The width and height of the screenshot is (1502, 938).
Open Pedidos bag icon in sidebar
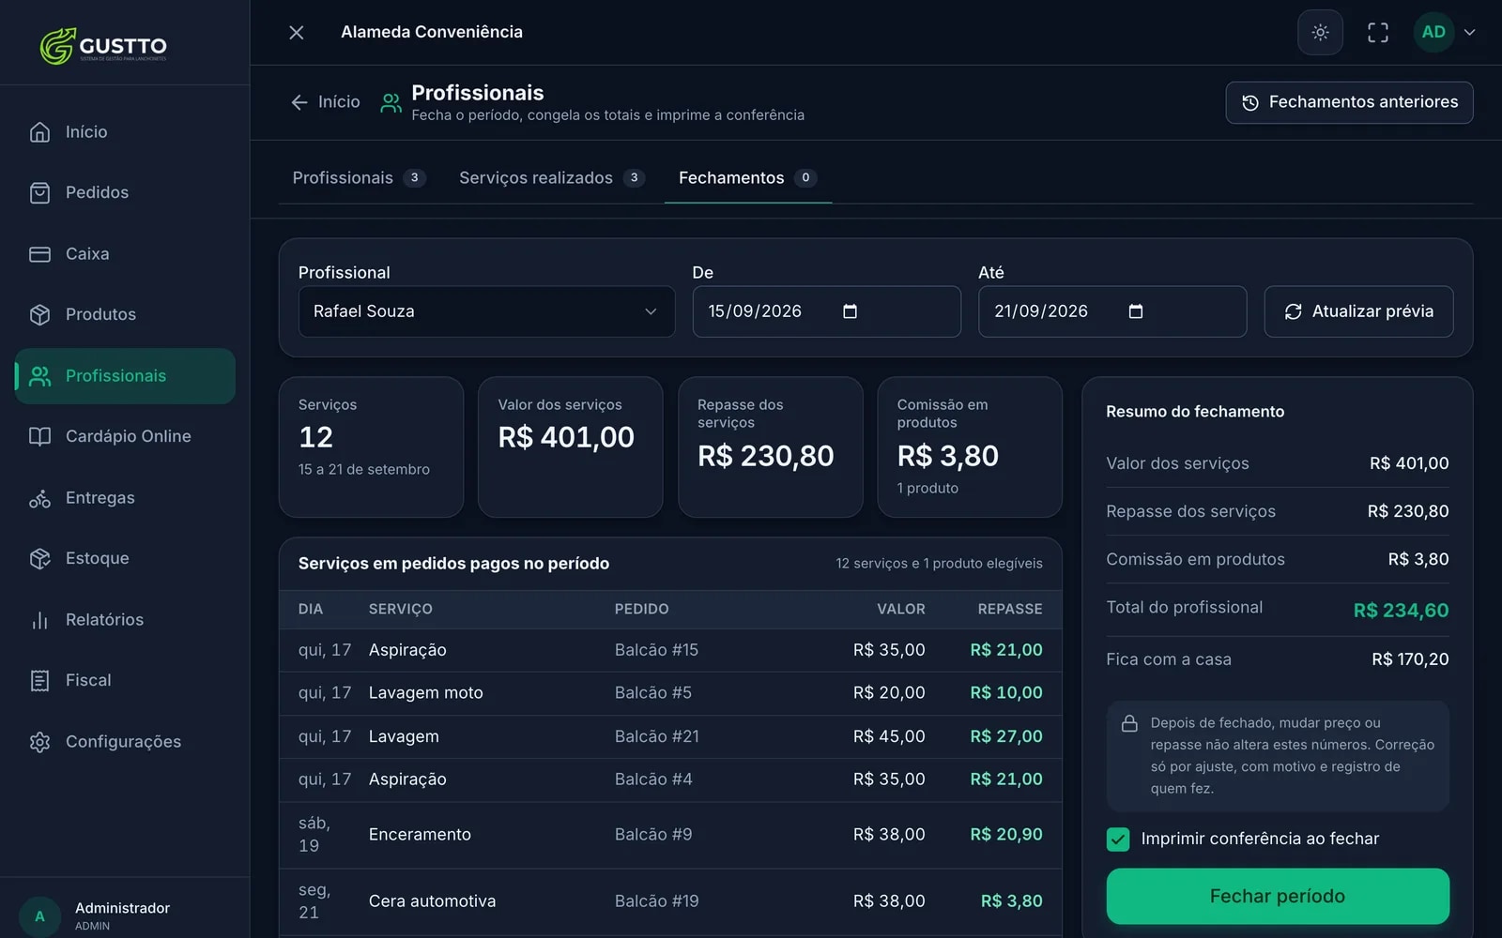tap(39, 193)
